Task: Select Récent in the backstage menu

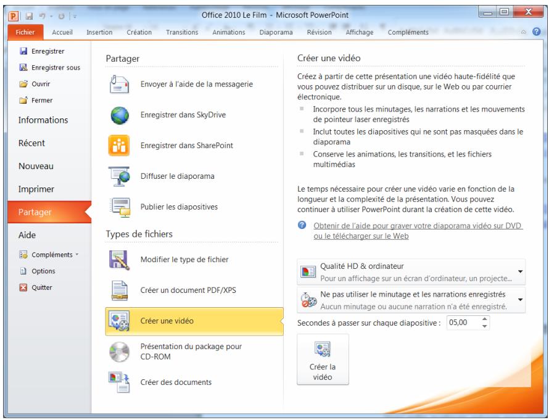Action: coord(49,143)
